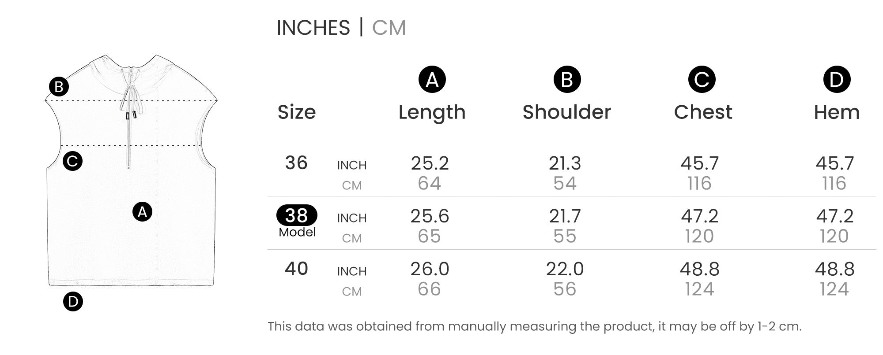
Task: Click the Length column header
Action: (x=432, y=112)
